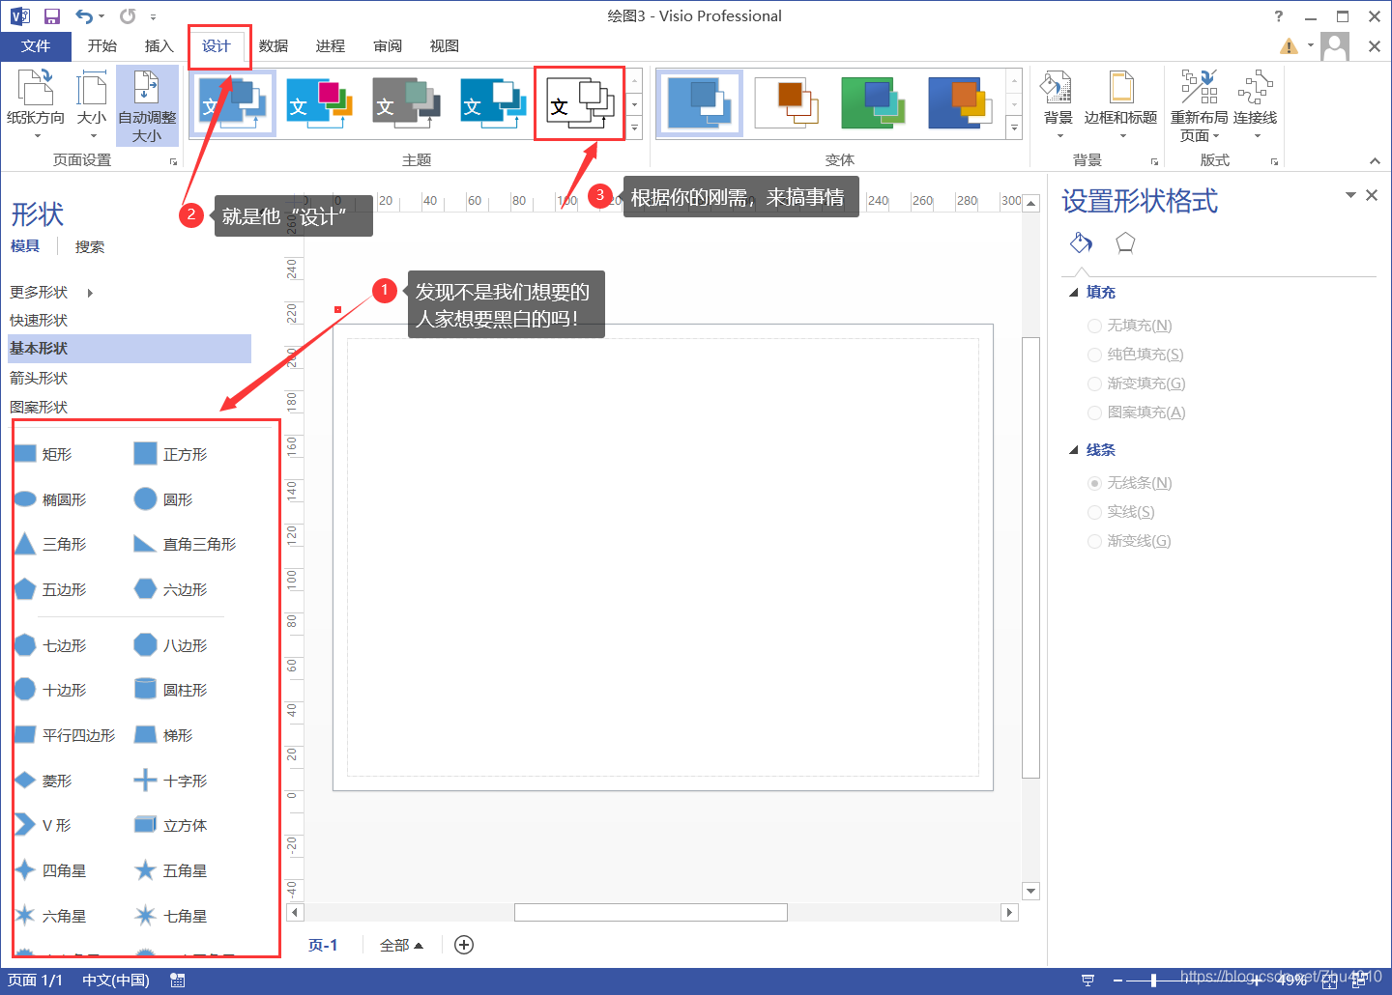Open format pane options dropdown arrow

pos(1350,195)
